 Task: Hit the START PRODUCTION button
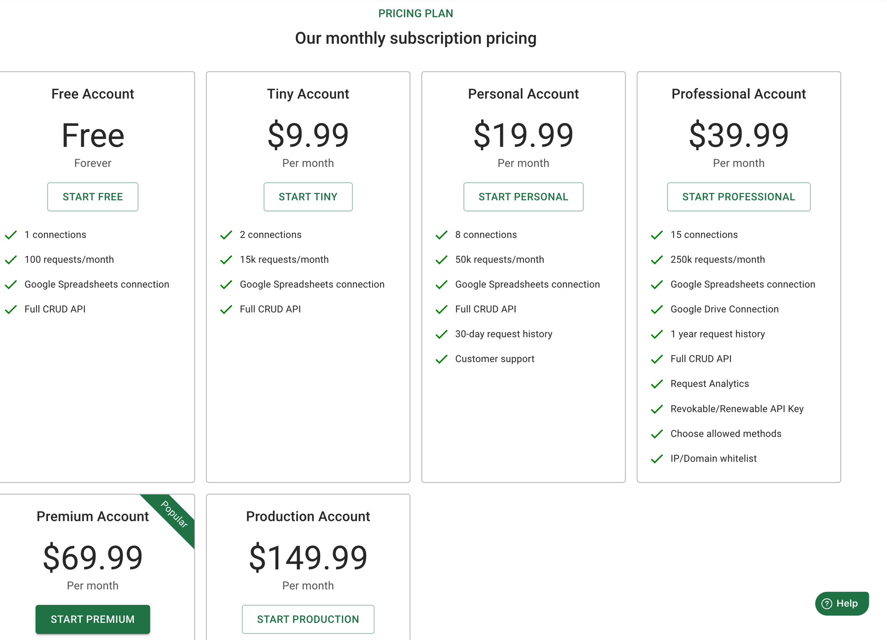pos(308,619)
